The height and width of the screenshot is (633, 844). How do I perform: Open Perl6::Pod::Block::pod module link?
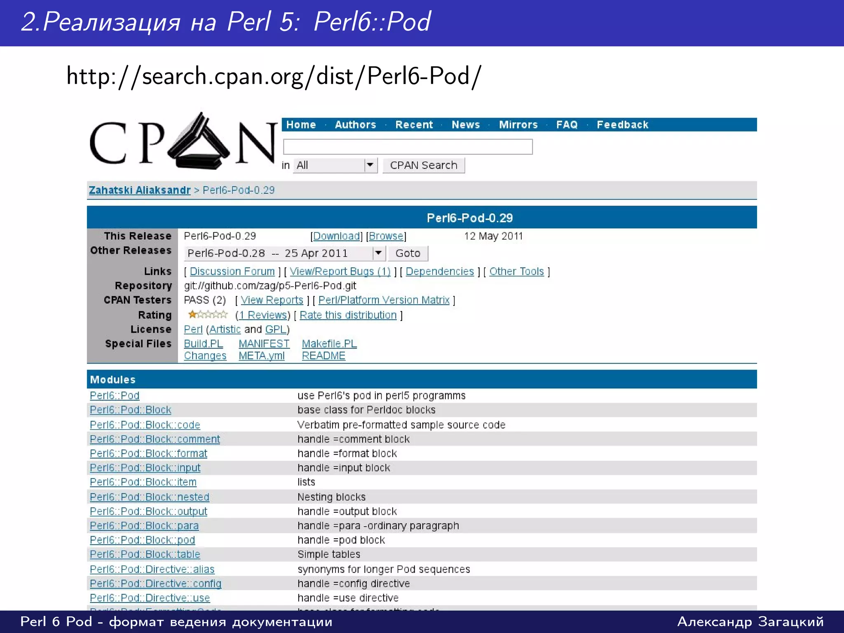point(143,540)
